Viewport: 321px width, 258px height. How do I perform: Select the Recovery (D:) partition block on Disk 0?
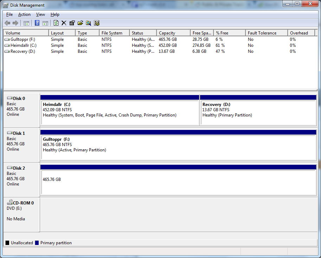(258, 110)
